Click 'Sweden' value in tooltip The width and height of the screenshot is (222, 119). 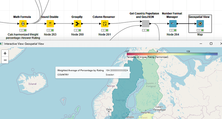[110, 75]
